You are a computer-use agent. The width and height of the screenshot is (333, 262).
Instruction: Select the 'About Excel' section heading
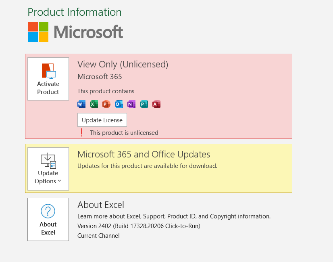(101, 205)
